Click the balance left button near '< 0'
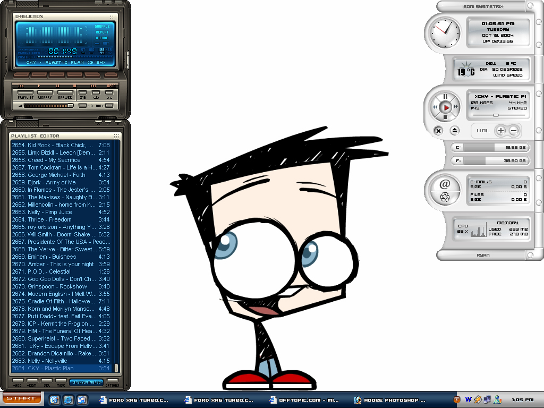 tap(82, 106)
